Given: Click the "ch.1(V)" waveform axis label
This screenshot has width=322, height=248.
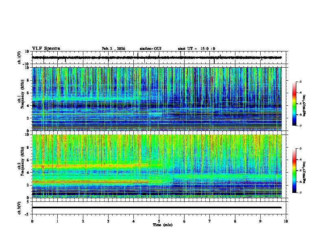Looking at the screenshot, I should (x=20, y=58).
